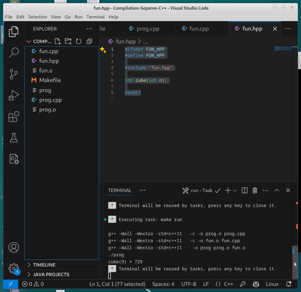
Task: Change language mode C++
Action: coord(228,284)
